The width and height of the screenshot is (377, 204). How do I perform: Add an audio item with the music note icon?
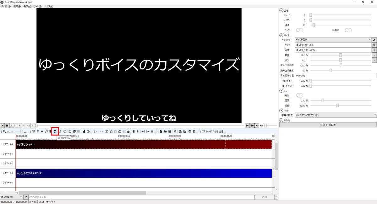46,131
